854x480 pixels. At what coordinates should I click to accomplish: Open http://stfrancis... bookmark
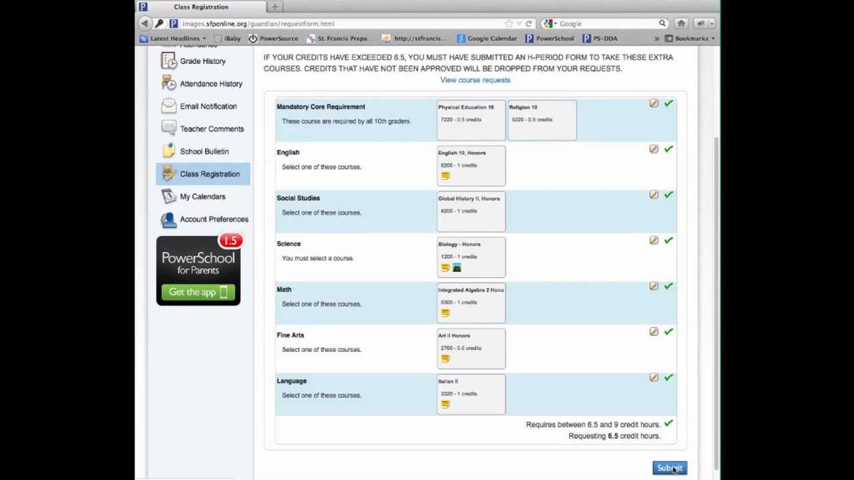pyautogui.click(x=414, y=39)
